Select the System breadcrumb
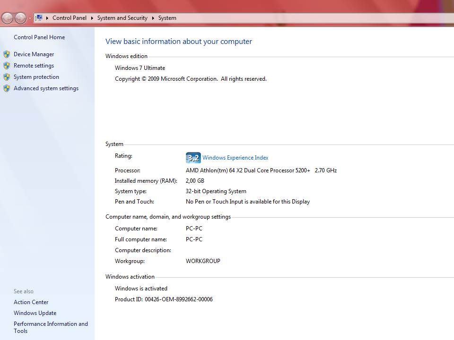The height and width of the screenshot is (340, 454). [167, 18]
